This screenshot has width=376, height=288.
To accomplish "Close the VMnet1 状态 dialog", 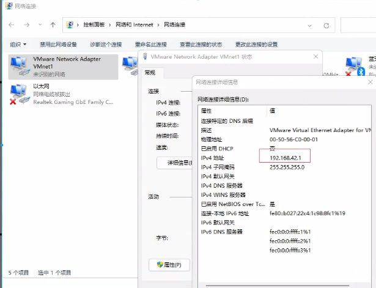I will [316, 57].
